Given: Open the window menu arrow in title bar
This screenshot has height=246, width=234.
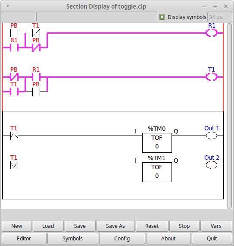Looking at the screenshot, I should pos(8,6).
